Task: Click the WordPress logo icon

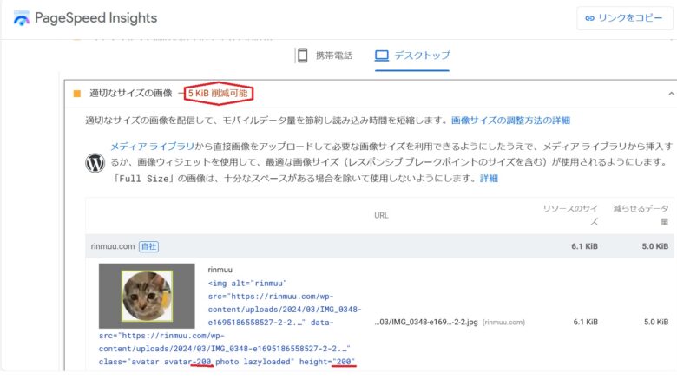Action: tap(95, 162)
